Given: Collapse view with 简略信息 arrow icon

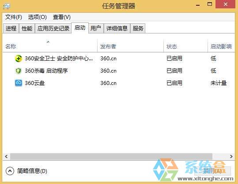Looking at the screenshot, I should [x=10, y=171].
